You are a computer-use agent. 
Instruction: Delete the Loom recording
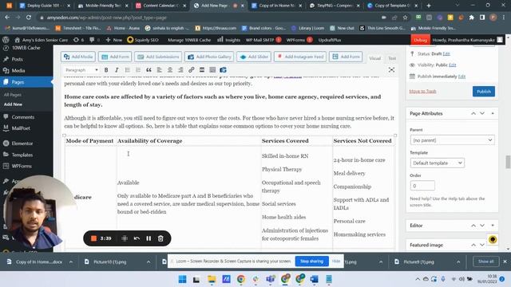coord(160,238)
